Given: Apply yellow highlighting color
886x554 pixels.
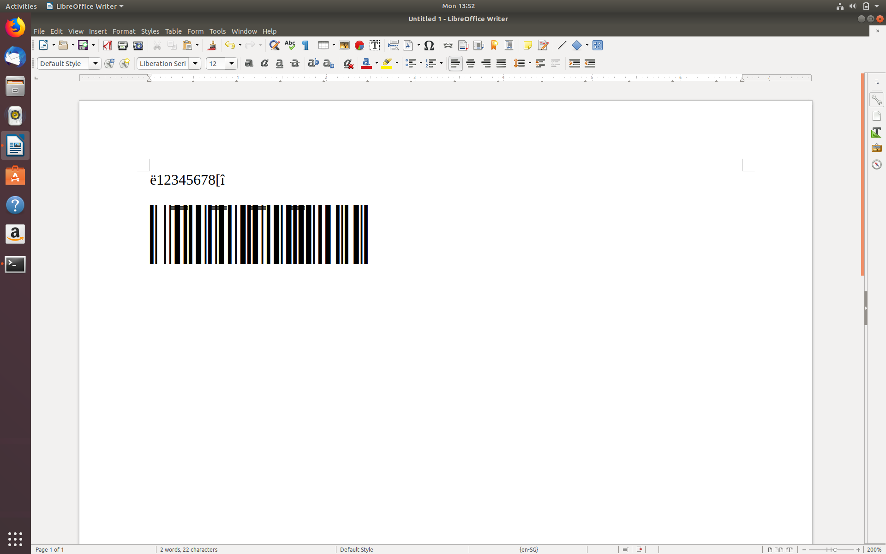Looking at the screenshot, I should [x=387, y=63].
